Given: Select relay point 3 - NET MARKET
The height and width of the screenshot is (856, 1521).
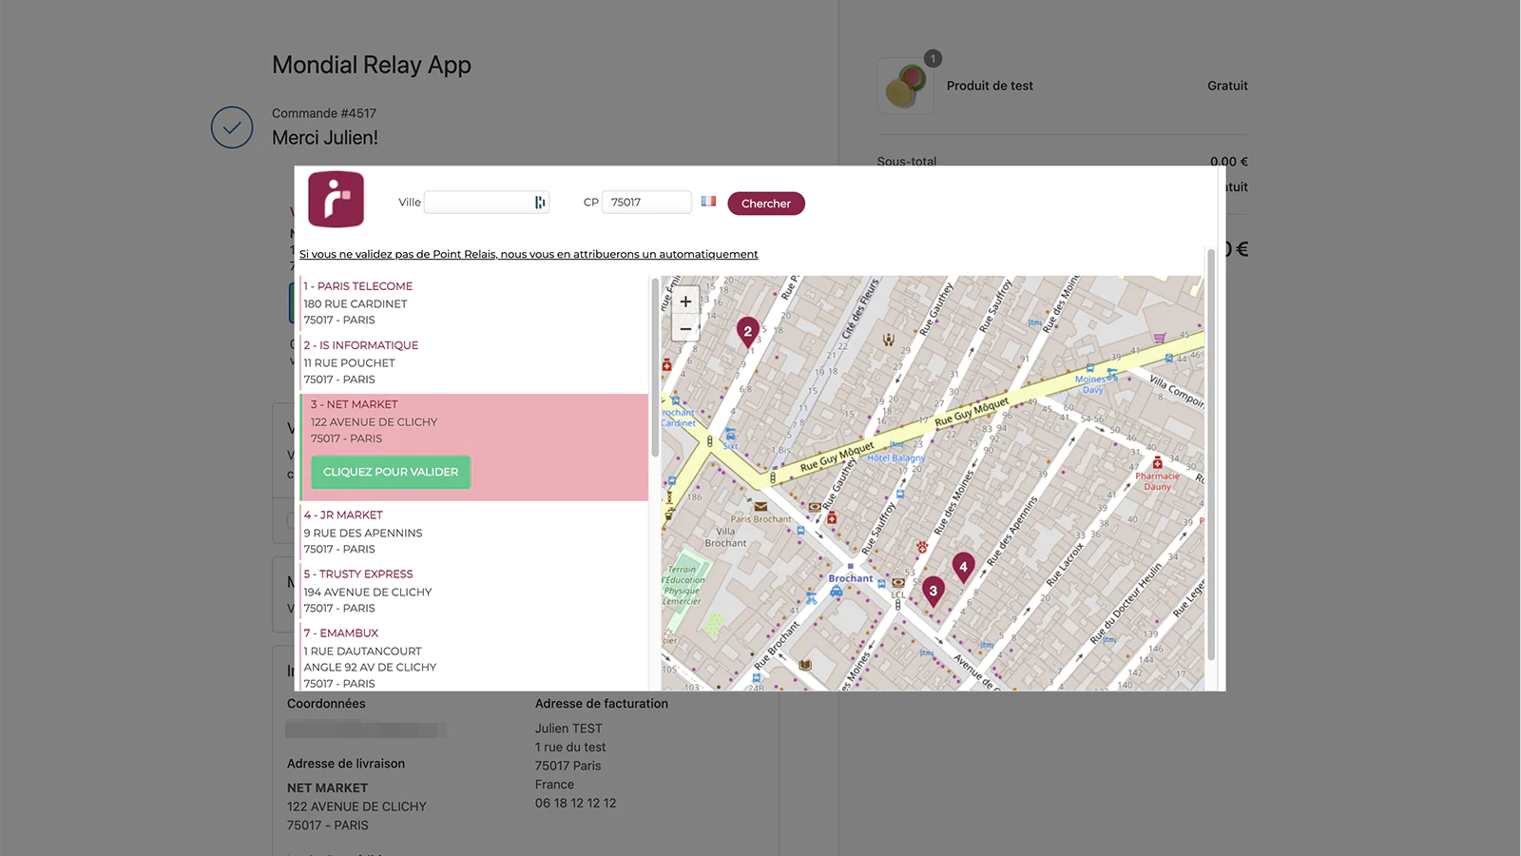Looking at the screenshot, I should (x=355, y=404).
